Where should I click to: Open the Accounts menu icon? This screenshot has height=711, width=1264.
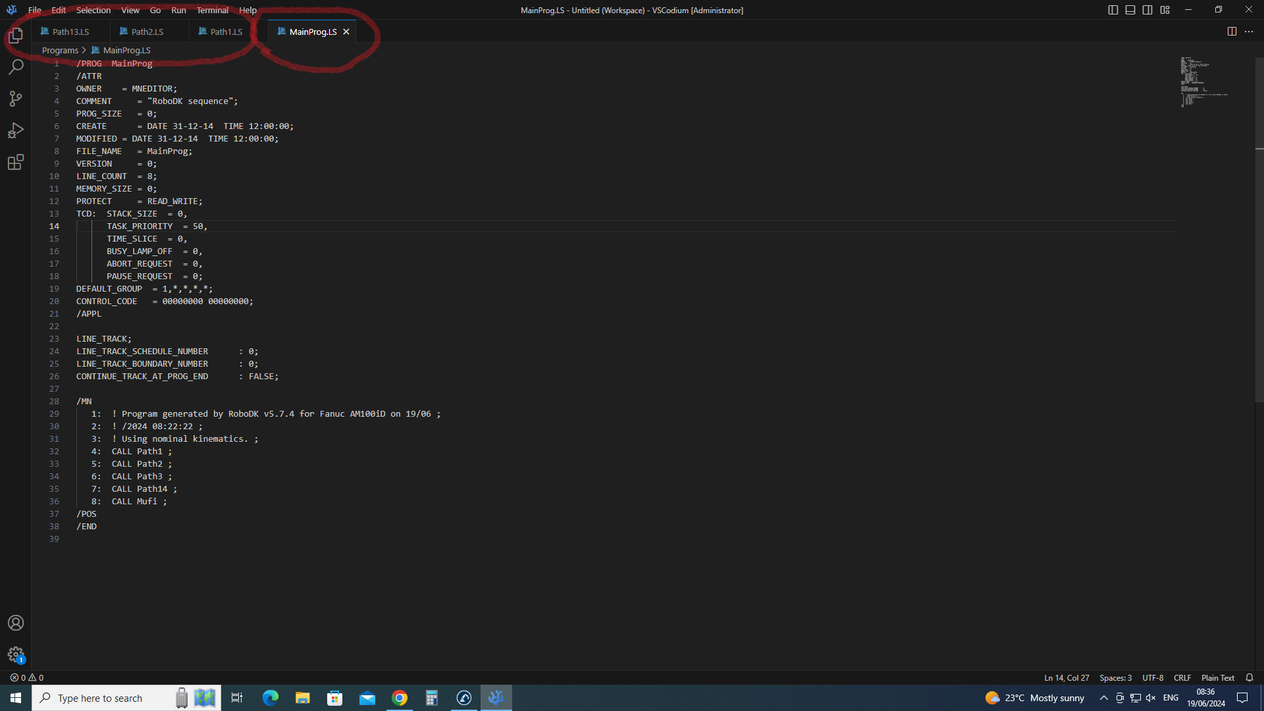coord(16,623)
